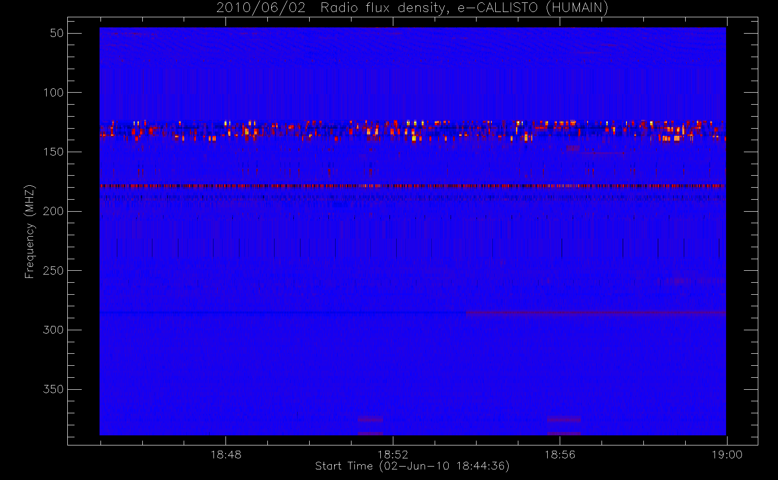Click the 19:00 time tick label
Screen dimensions: 778x480
tap(727, 455)
